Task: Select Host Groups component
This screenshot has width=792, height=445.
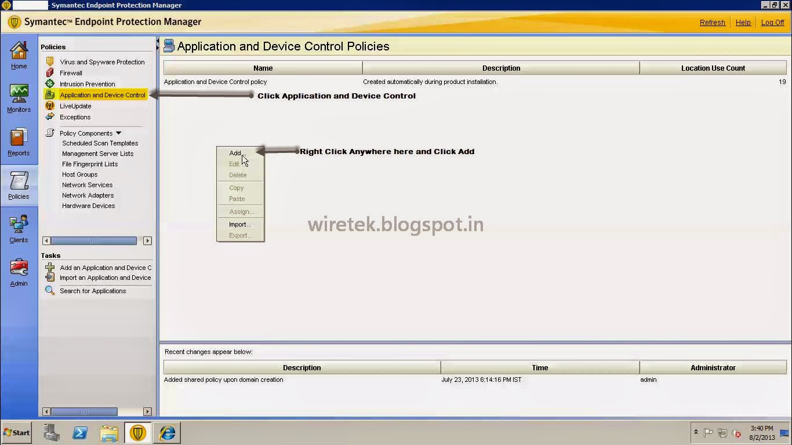Action: (x=79, y=174)
